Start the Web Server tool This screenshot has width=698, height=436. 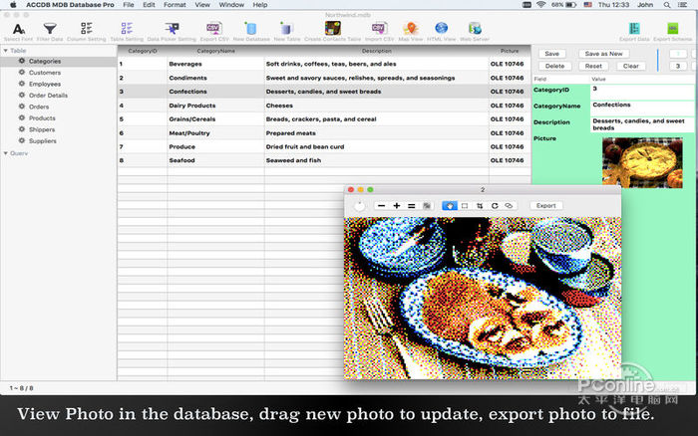(x=475, y=31)
